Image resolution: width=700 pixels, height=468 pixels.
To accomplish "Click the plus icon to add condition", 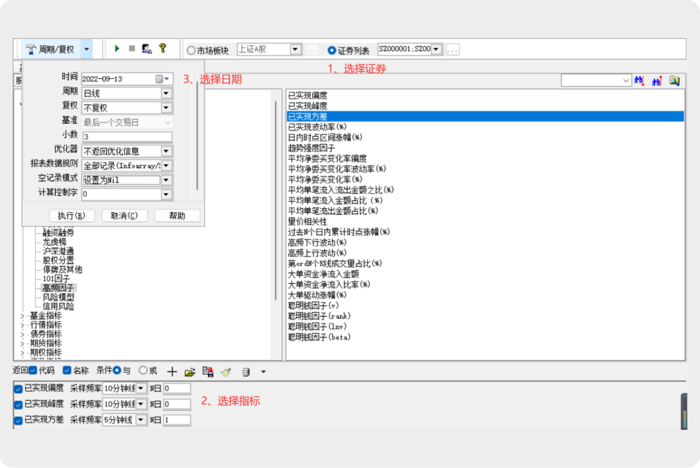I will [172, 372].
